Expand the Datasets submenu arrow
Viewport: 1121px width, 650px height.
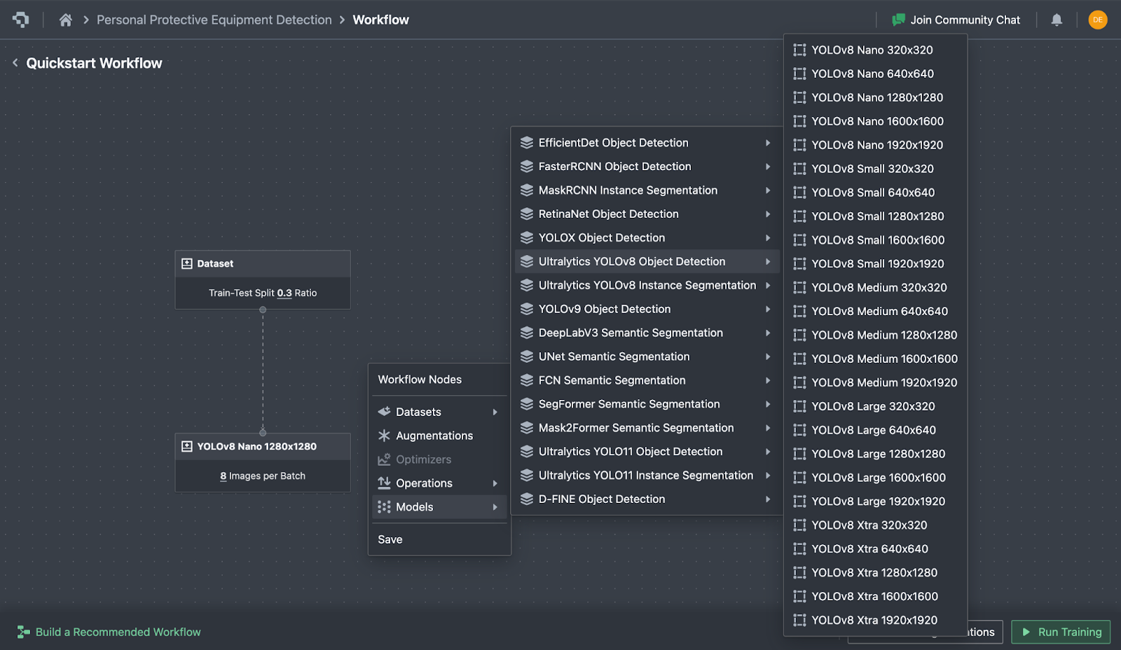(x=495, y=412)
